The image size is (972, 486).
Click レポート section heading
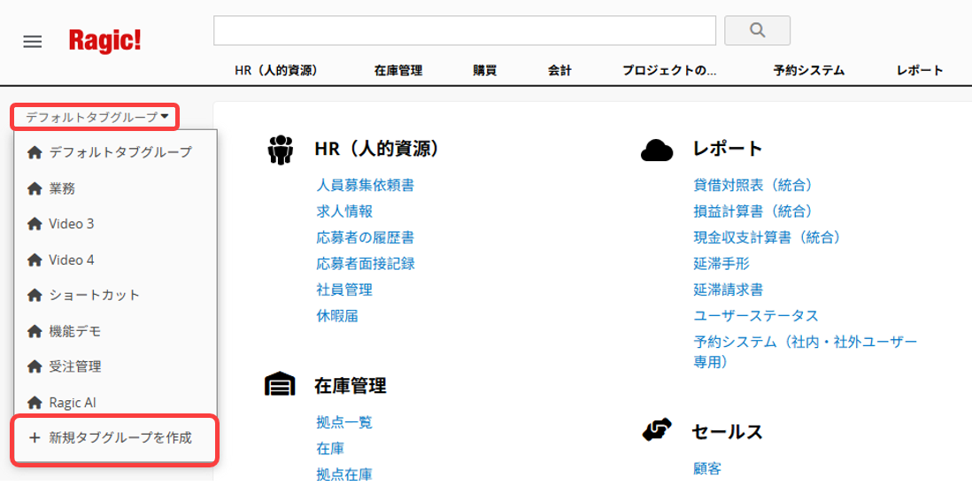click(x=727, y=150)
